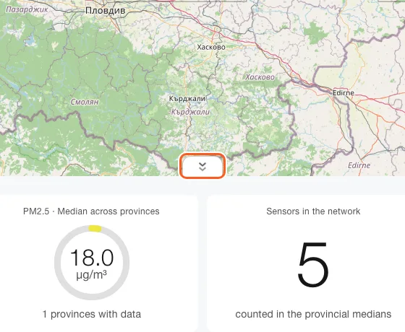Click the italic Хасково province label

[x=260, y=77]
